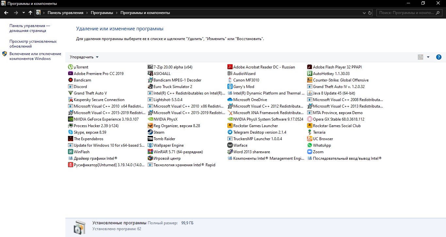This screenshot has height=237, width=446.
Task: Click the Grand Theft Auto V icon
Action: pos(70,93)
